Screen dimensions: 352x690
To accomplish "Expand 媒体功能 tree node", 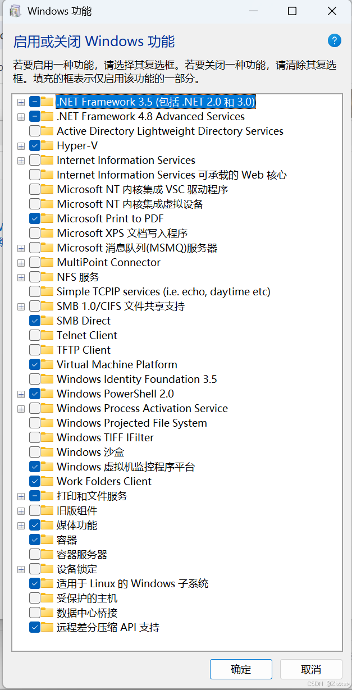I will tap(21, 526).
